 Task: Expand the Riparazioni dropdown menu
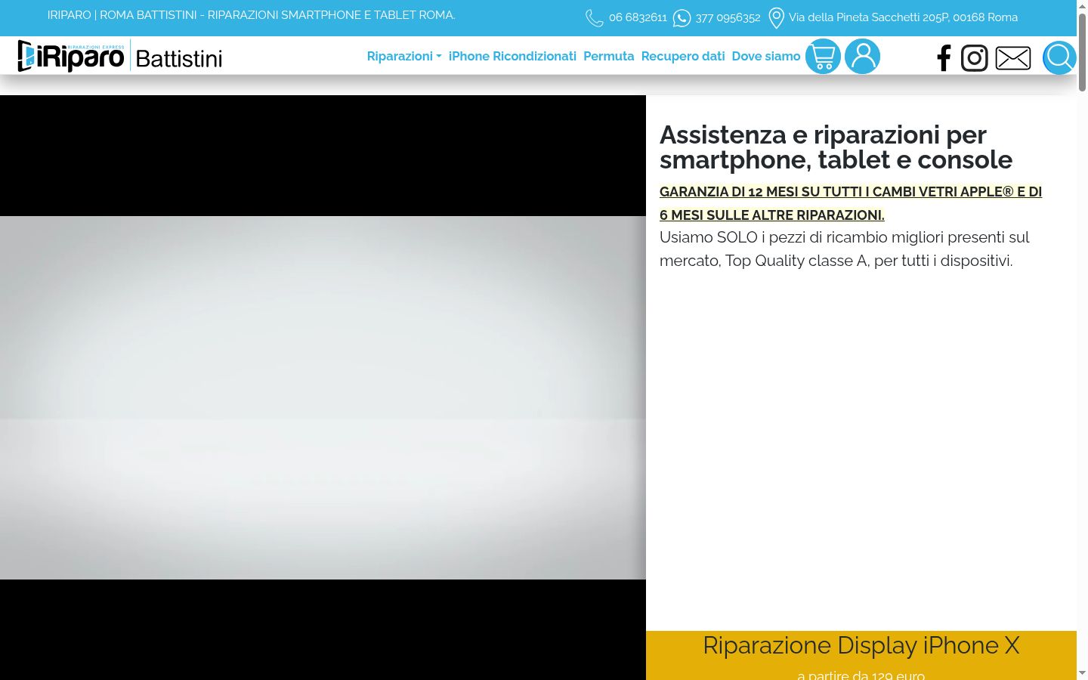[404, 56]
